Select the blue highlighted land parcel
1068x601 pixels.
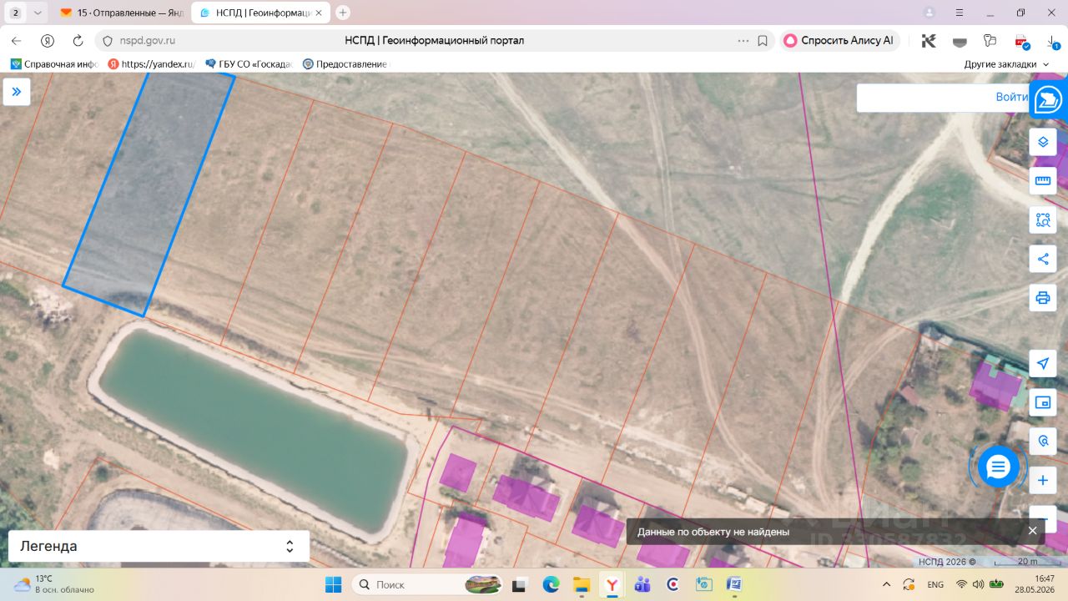tap(149, 192)
